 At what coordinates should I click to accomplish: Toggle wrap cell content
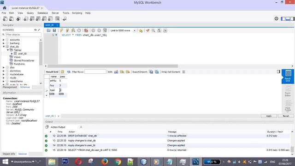point(184,72)
